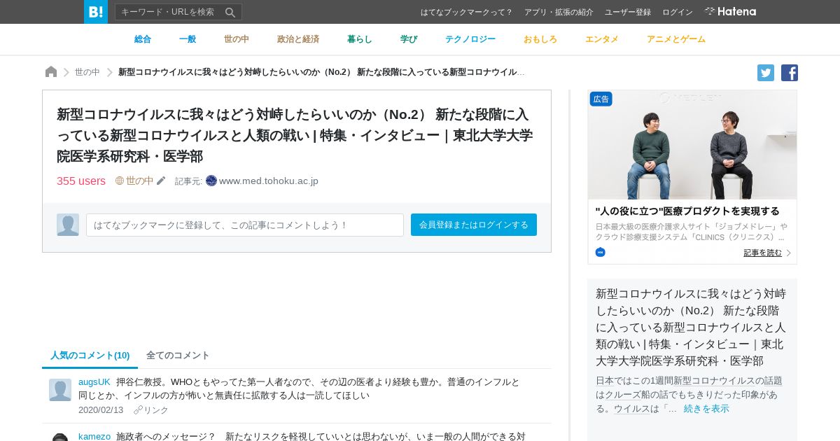Select 政治と経済 category menu
This screenshot has height=441, width=840.
[298, 39]
